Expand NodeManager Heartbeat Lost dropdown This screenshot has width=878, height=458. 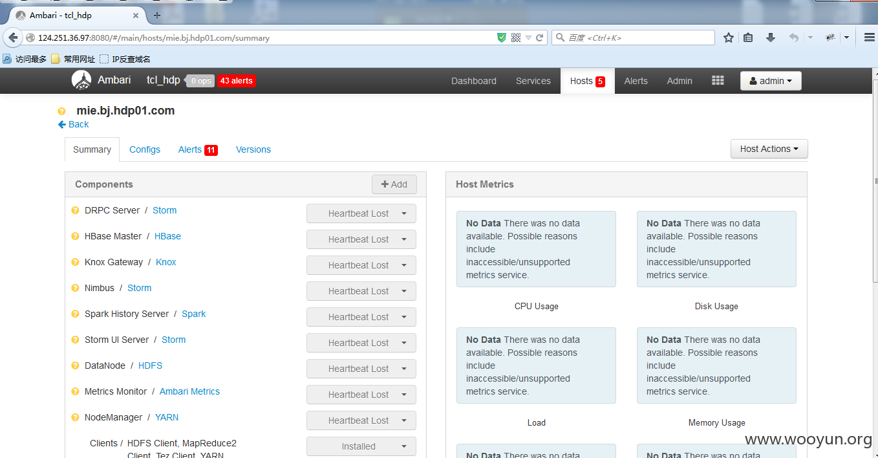coord(361,420)
